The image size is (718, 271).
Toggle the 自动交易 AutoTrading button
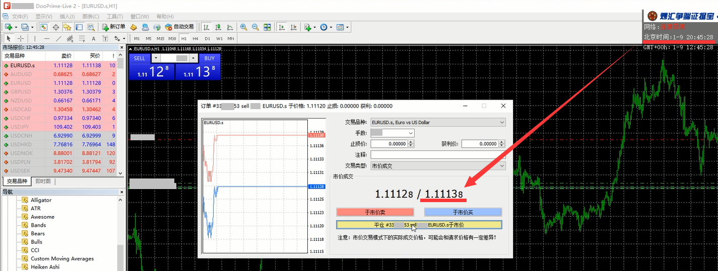(179, 27)
